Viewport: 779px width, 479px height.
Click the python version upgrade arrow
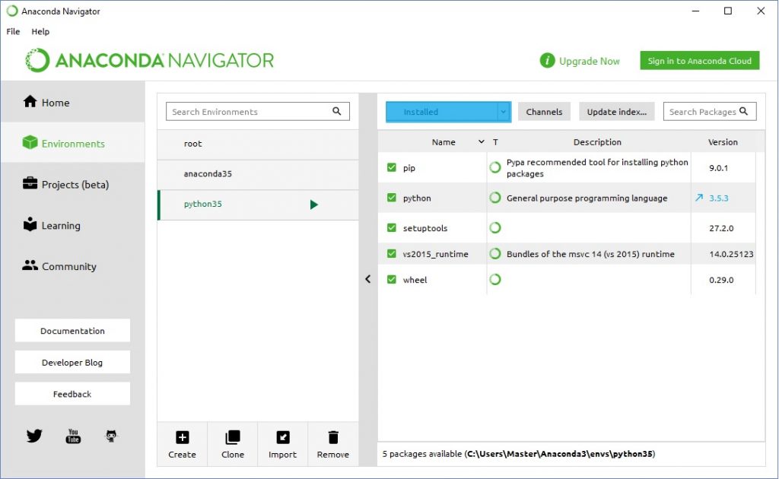[699, 198]
